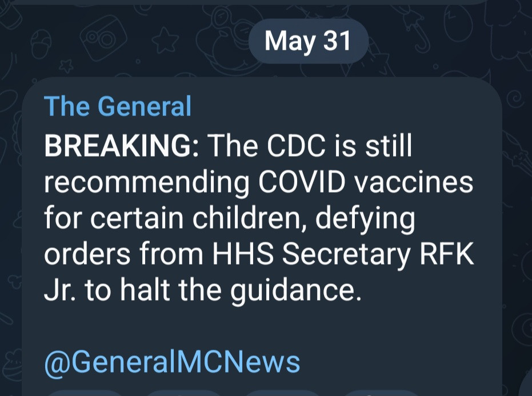
Task: Tap the May 31 date badge
Action: point(308,41)
